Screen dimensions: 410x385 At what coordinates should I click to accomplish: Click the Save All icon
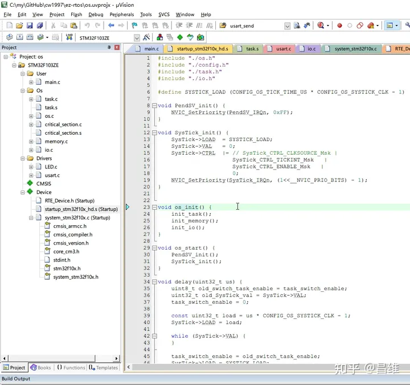[40, 26]
